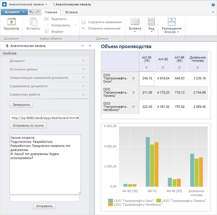This screenshot has width=217, height=215.
Task: Click the Preview (Просмотр) play icon
Action: [x=11, y=22]
